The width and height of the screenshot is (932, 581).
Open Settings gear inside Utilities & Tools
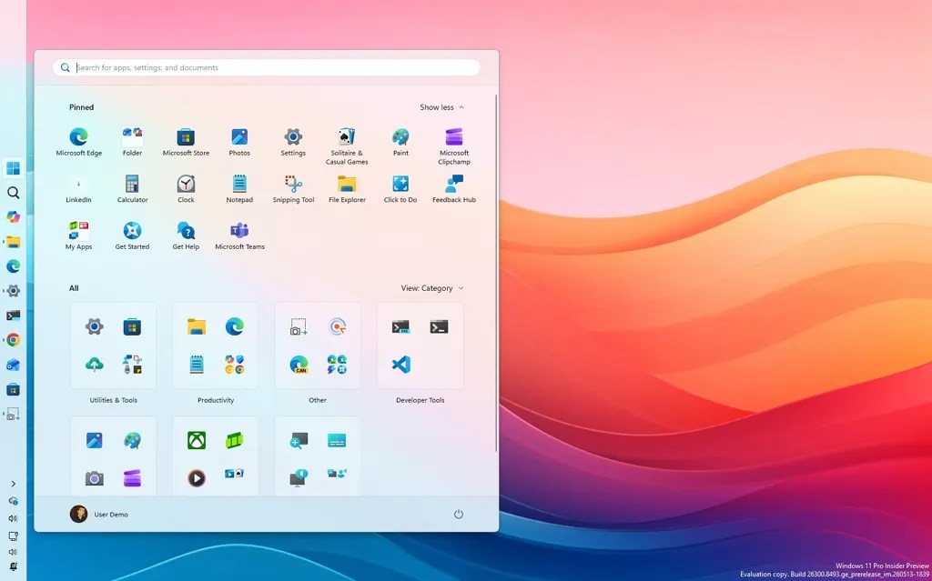click(94, 326)
